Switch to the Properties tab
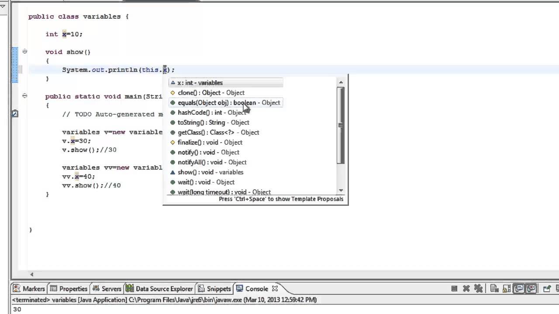Screen dimensions: 559x314 click(x=69, y=289)
